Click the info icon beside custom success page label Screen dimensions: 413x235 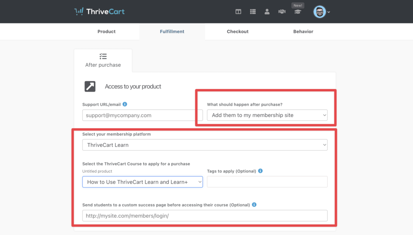tap(254, 205)
